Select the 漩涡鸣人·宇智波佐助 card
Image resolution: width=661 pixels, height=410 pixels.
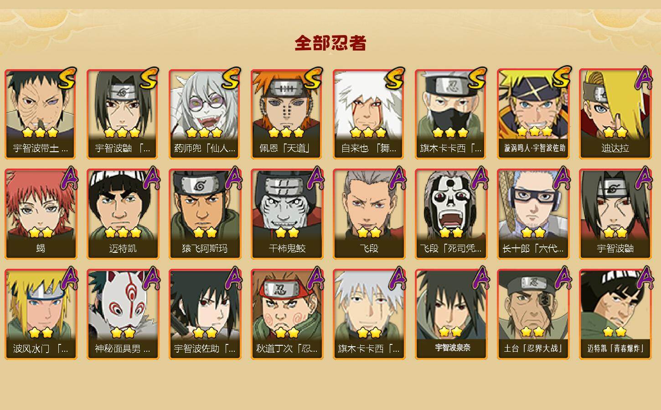533,114
